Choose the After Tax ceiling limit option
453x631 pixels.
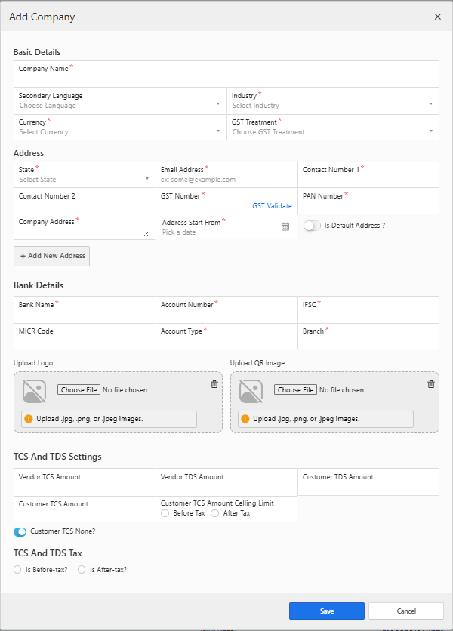point(214,513)
